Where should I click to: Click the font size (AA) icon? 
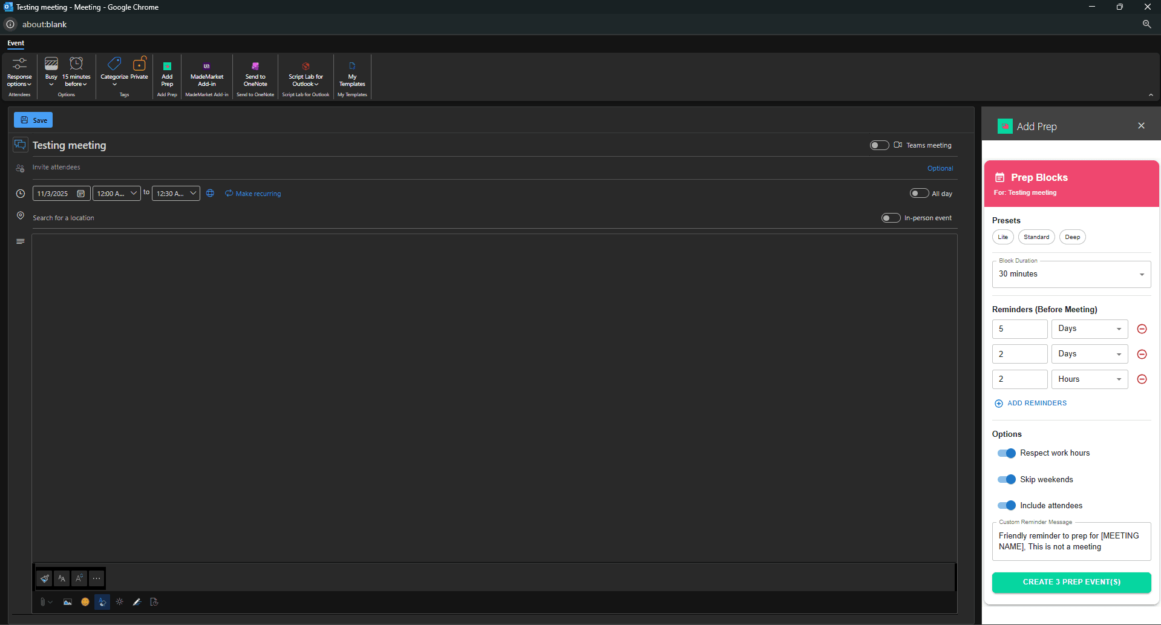(62, 578)
